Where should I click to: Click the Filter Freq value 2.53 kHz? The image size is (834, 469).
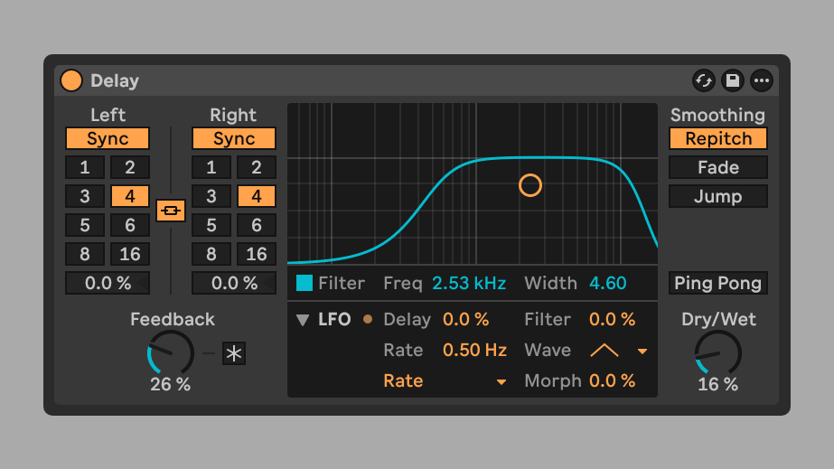pos(468,283)
